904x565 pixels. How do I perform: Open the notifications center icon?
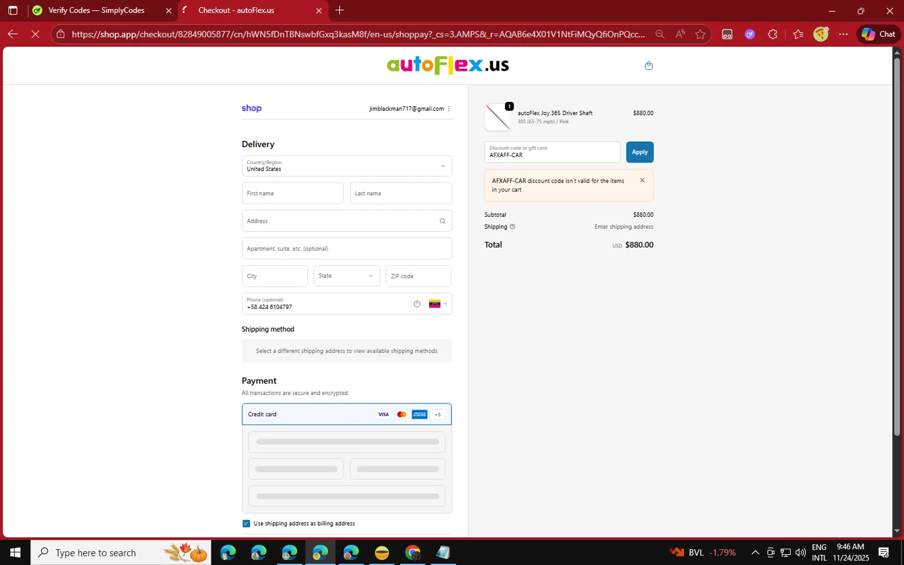[884, 552]
